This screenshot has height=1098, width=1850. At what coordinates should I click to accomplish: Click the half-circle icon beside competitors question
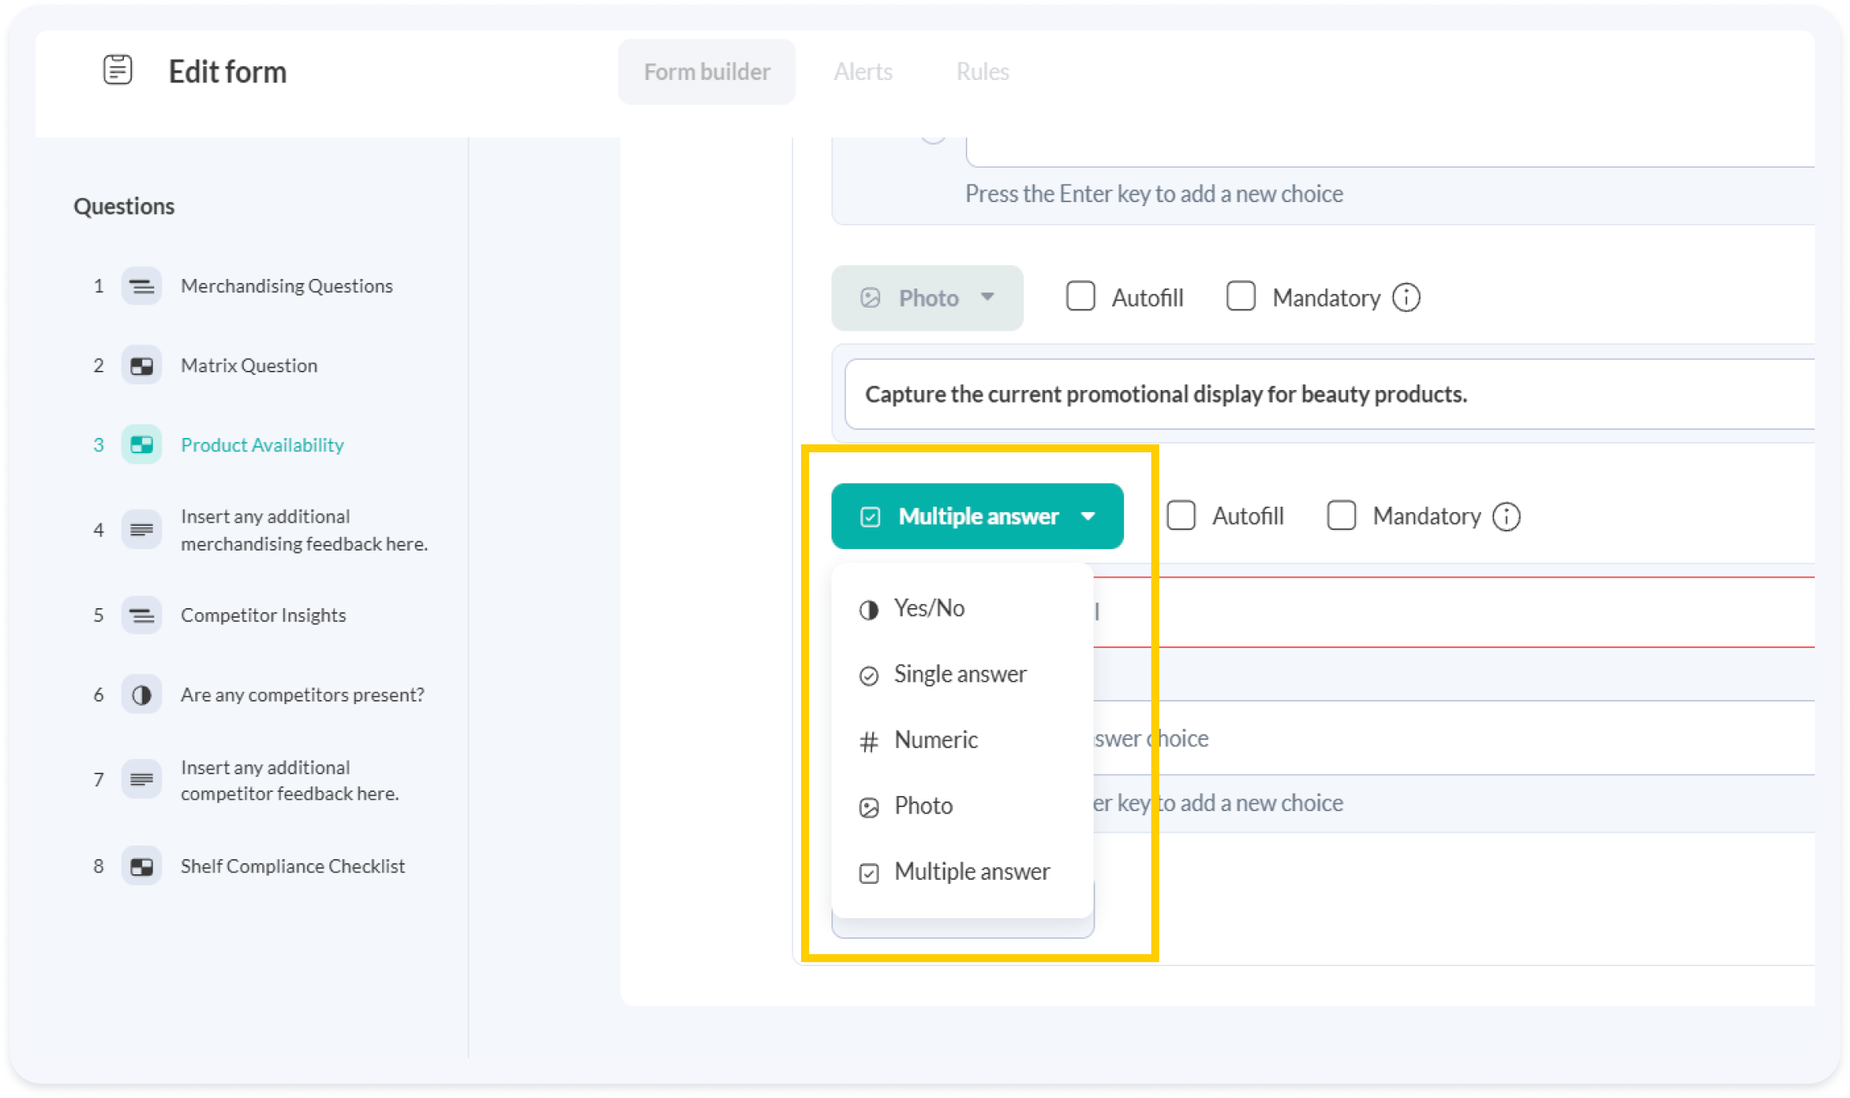(x=142, y=695)
